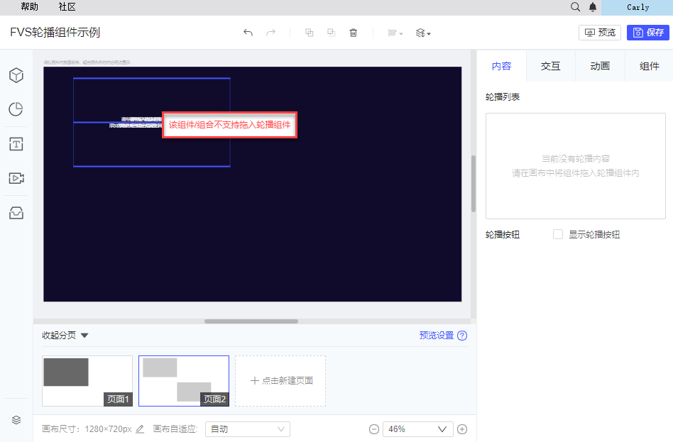The image size is (673, 442).
Task: Open the 预览设置 link
Action: (437, 336)
